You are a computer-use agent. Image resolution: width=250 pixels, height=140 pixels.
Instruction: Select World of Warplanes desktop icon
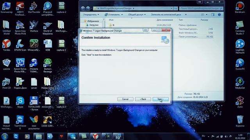coord(48,28)
